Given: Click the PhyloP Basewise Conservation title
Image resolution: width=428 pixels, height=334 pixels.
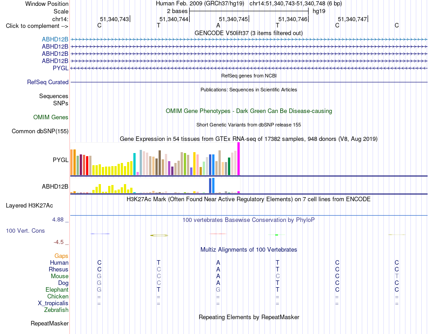Looking at the screenshot, I should [248, 220].
